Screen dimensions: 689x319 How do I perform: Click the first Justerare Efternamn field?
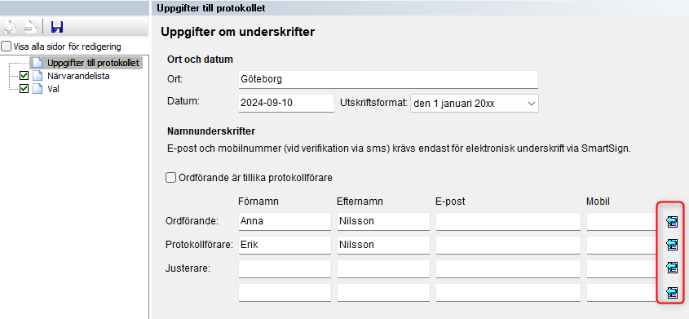[x=383, y=268]
